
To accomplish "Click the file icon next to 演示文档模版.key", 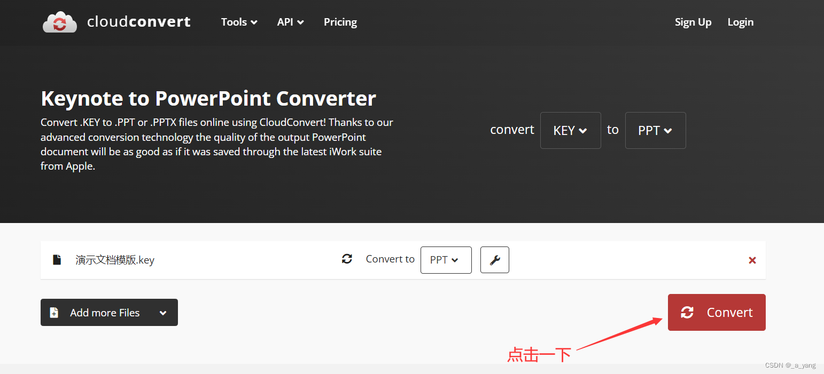I will (x=57, y=260).
